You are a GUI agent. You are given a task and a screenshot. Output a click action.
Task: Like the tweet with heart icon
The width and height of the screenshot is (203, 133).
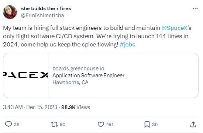point(101,124)
